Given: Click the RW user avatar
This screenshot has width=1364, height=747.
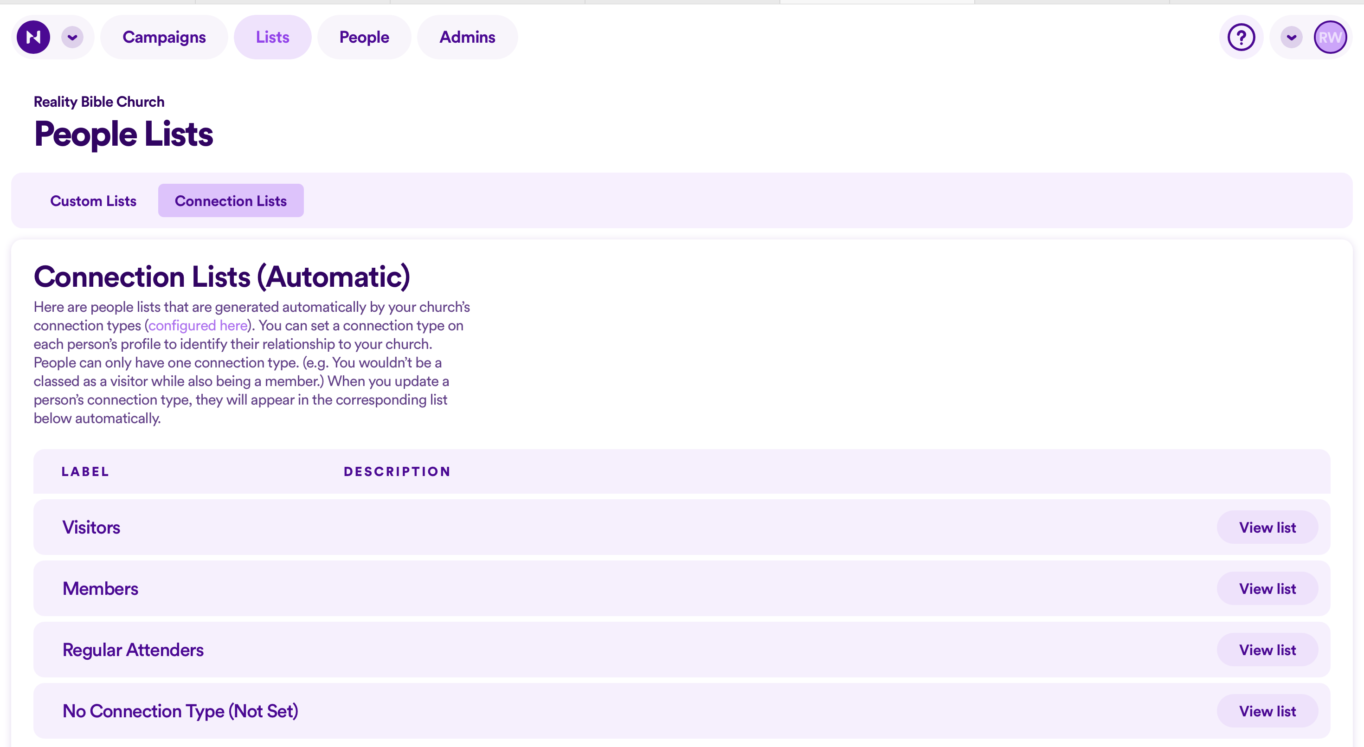Looking at the screenshot, I should click(1330, 37).
